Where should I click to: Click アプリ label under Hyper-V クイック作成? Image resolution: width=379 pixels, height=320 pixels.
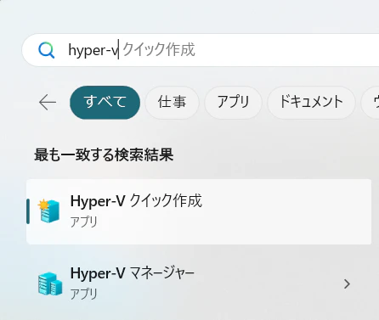84,222
